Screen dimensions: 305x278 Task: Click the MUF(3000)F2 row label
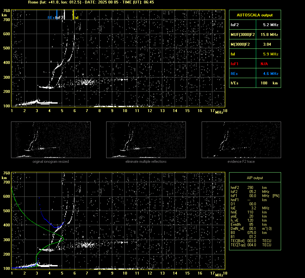(x=243, y=35)
